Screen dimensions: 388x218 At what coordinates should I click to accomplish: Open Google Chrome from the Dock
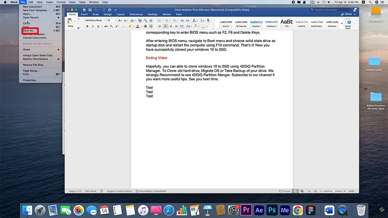(x=298, y=210)
